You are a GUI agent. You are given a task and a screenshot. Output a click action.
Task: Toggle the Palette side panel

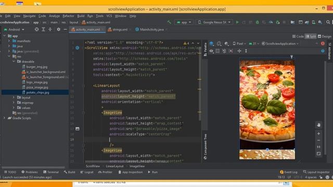[x=205, y=49]
